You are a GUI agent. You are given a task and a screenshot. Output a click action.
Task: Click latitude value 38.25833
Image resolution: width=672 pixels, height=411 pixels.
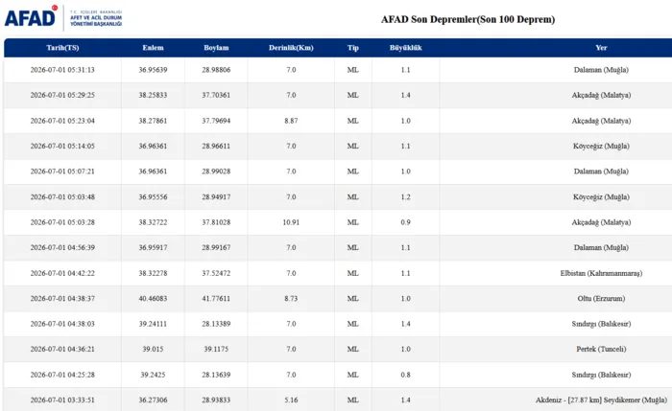[153, 95]
